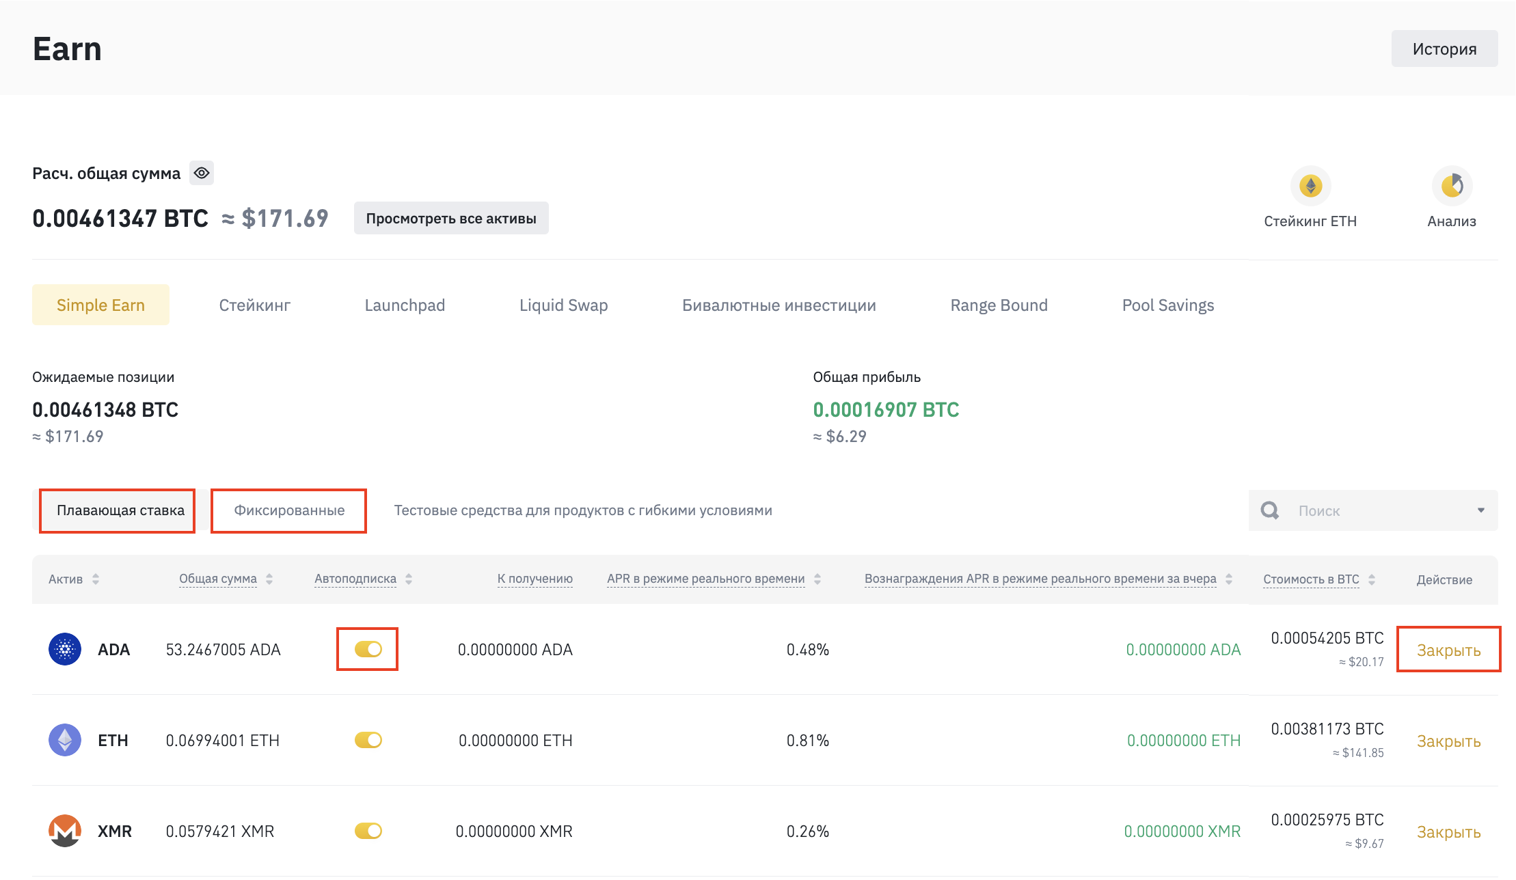
Task: Sort table by Актив column arrows
Action: pos(96,579)
